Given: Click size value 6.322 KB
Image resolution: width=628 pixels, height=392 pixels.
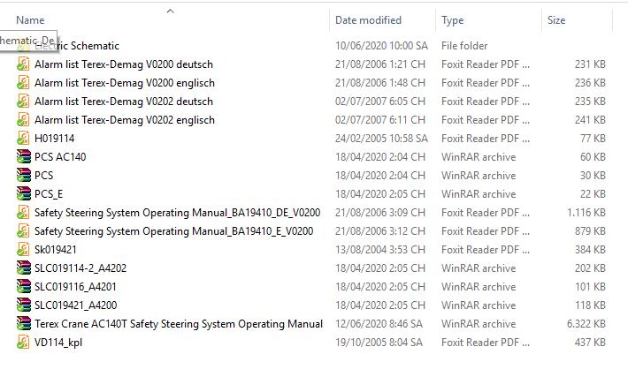Looking at the screenshot, I should [x=586, y=324].
